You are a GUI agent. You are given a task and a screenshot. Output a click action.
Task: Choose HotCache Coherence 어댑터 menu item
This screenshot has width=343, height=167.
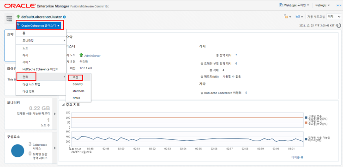(41, 69)
